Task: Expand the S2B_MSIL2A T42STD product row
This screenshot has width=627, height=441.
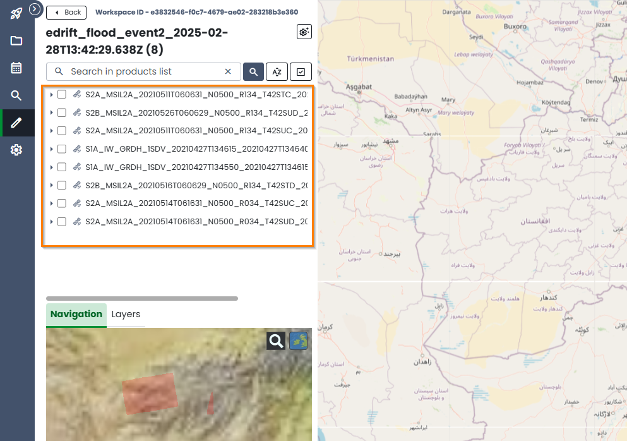Action: (51, 185)
